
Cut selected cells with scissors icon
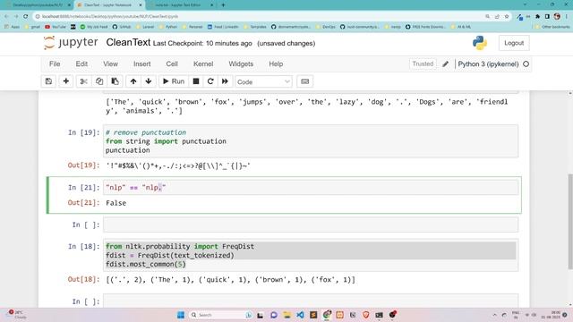coord(83,81)
